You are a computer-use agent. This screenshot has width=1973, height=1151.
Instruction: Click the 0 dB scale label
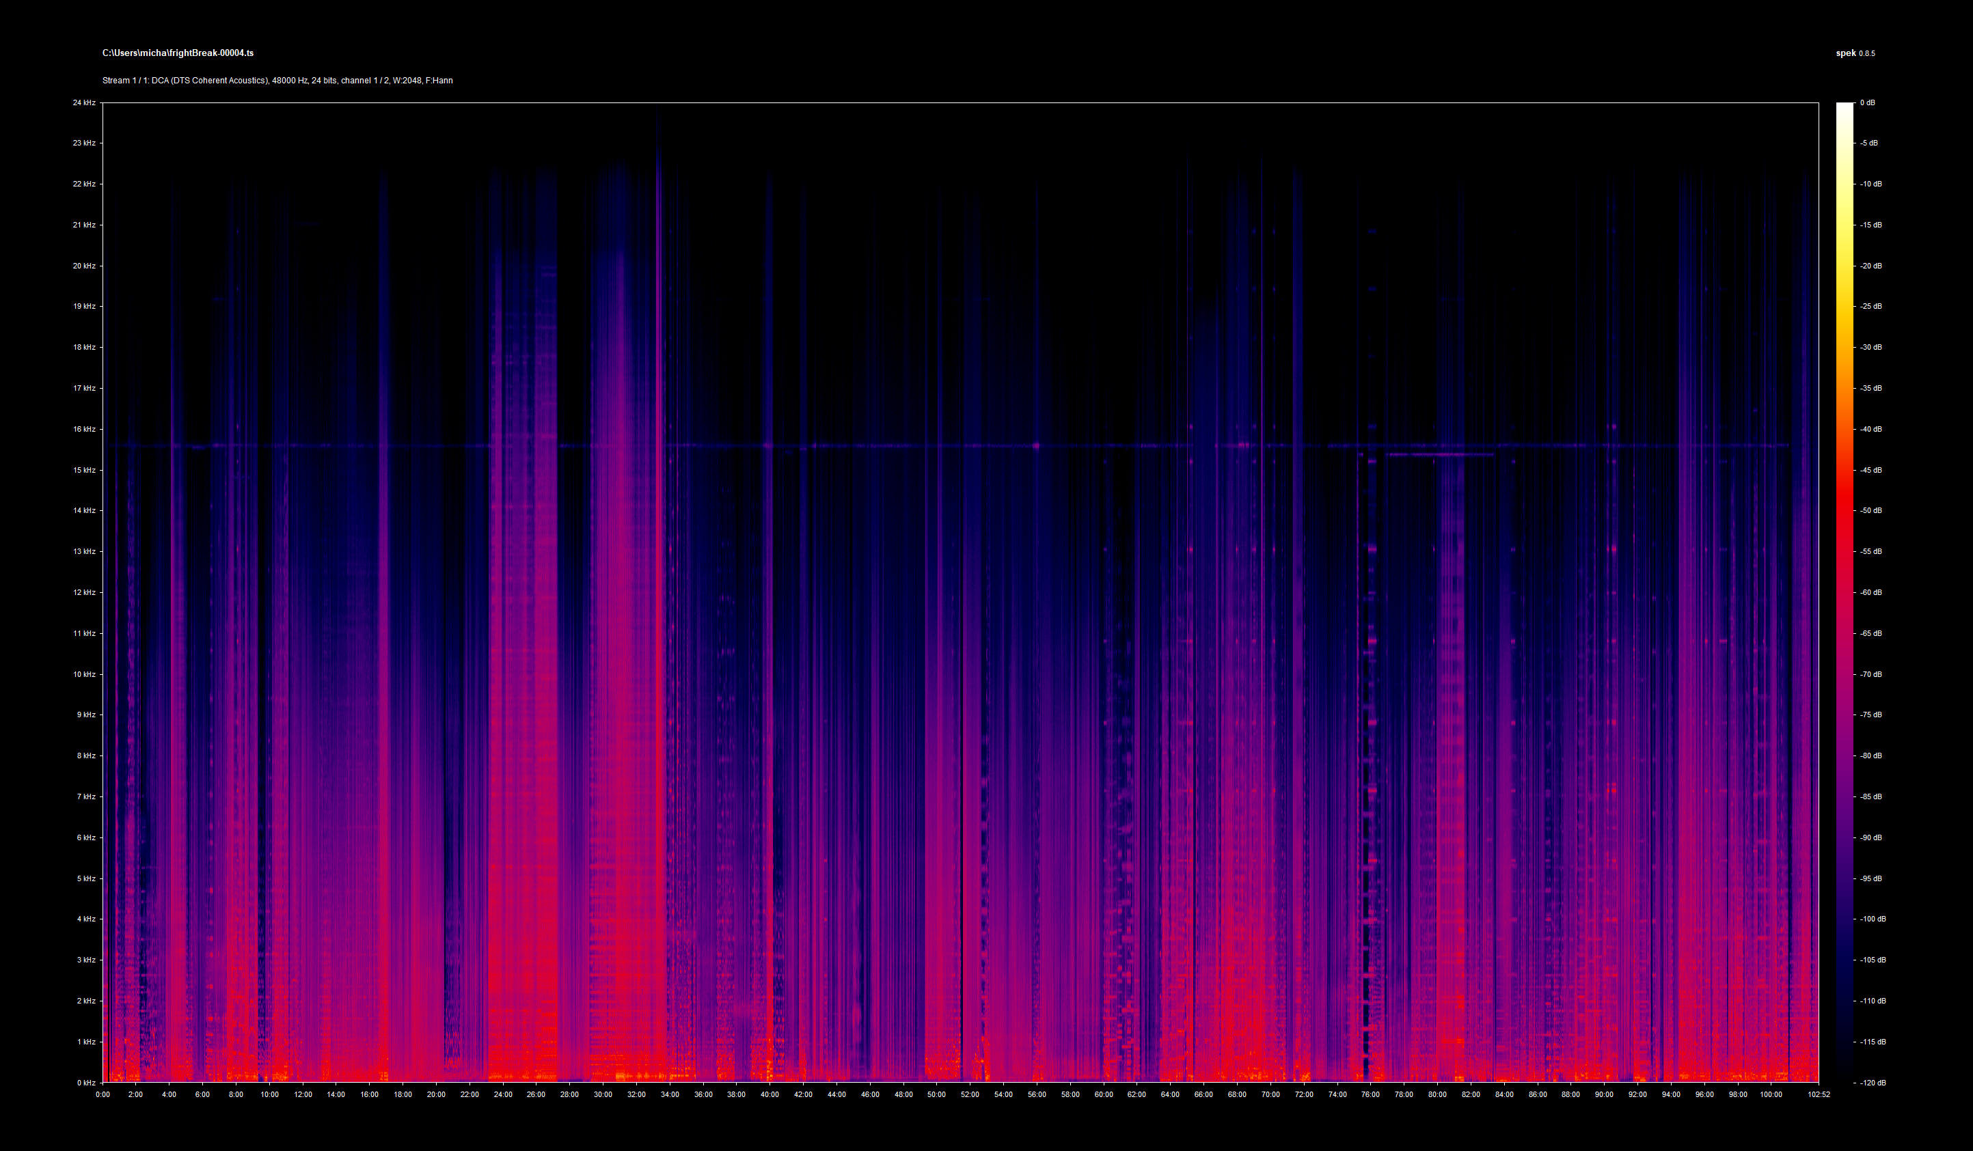pos(1867,102)
